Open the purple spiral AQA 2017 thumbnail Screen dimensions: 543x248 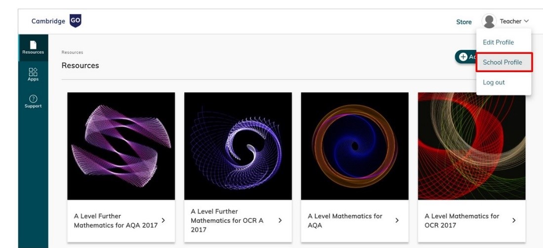pyautogui.click(x=121, y=146)
